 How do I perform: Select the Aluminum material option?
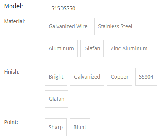tap(61, 48)
